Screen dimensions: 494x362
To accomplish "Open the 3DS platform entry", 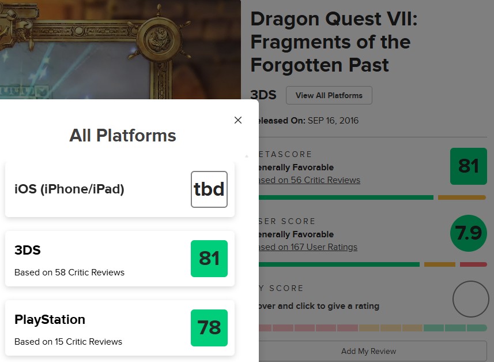I will [86, 259].
